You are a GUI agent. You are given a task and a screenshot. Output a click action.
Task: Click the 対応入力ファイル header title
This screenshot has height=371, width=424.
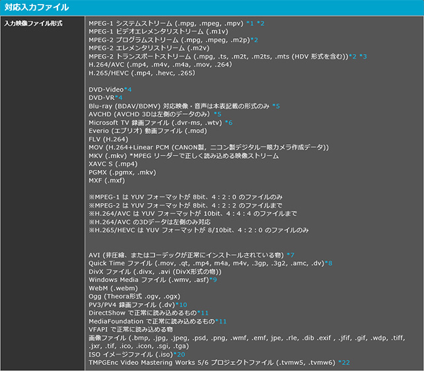click(36, 7)
